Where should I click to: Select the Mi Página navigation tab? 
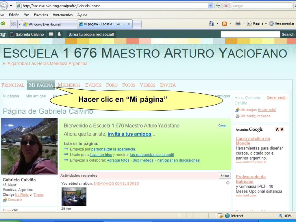click(x=41, y=85)
